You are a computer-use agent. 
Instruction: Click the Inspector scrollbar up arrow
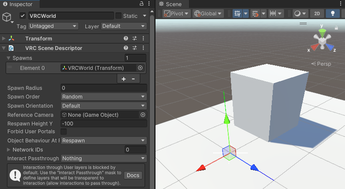coord(152,11)
